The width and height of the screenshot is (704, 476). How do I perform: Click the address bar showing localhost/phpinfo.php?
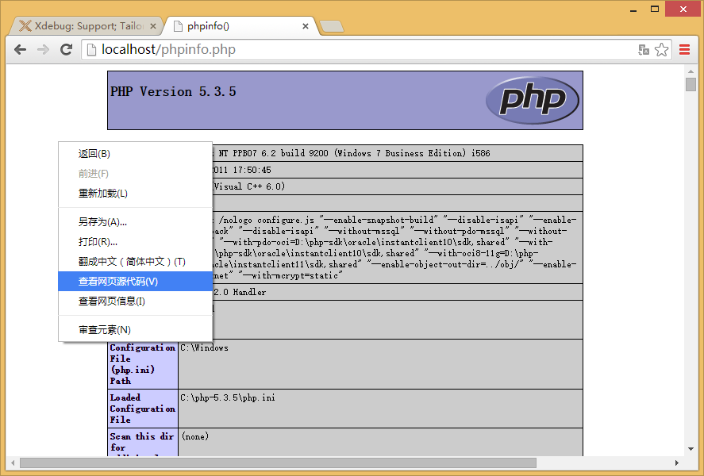[x=357, y=49]
